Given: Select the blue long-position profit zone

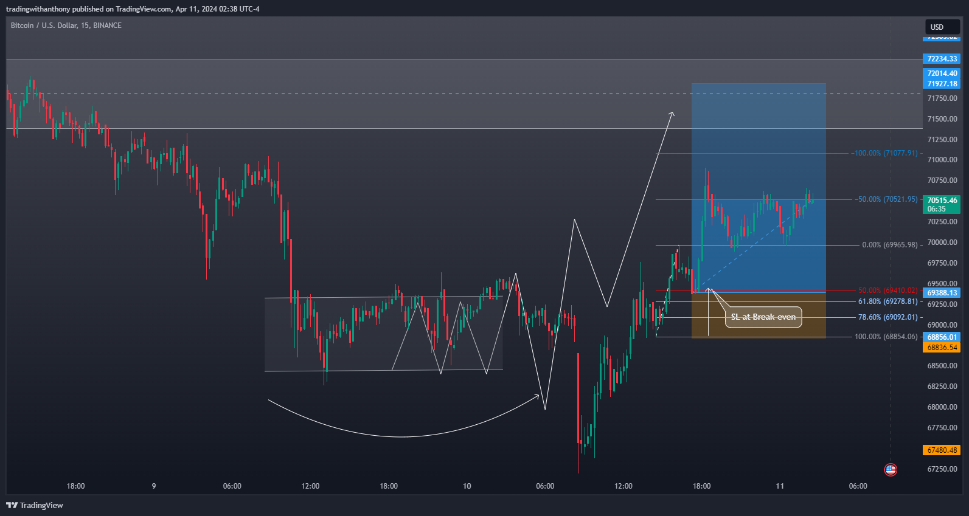Looking at the screenshot, I should (759, 187).
